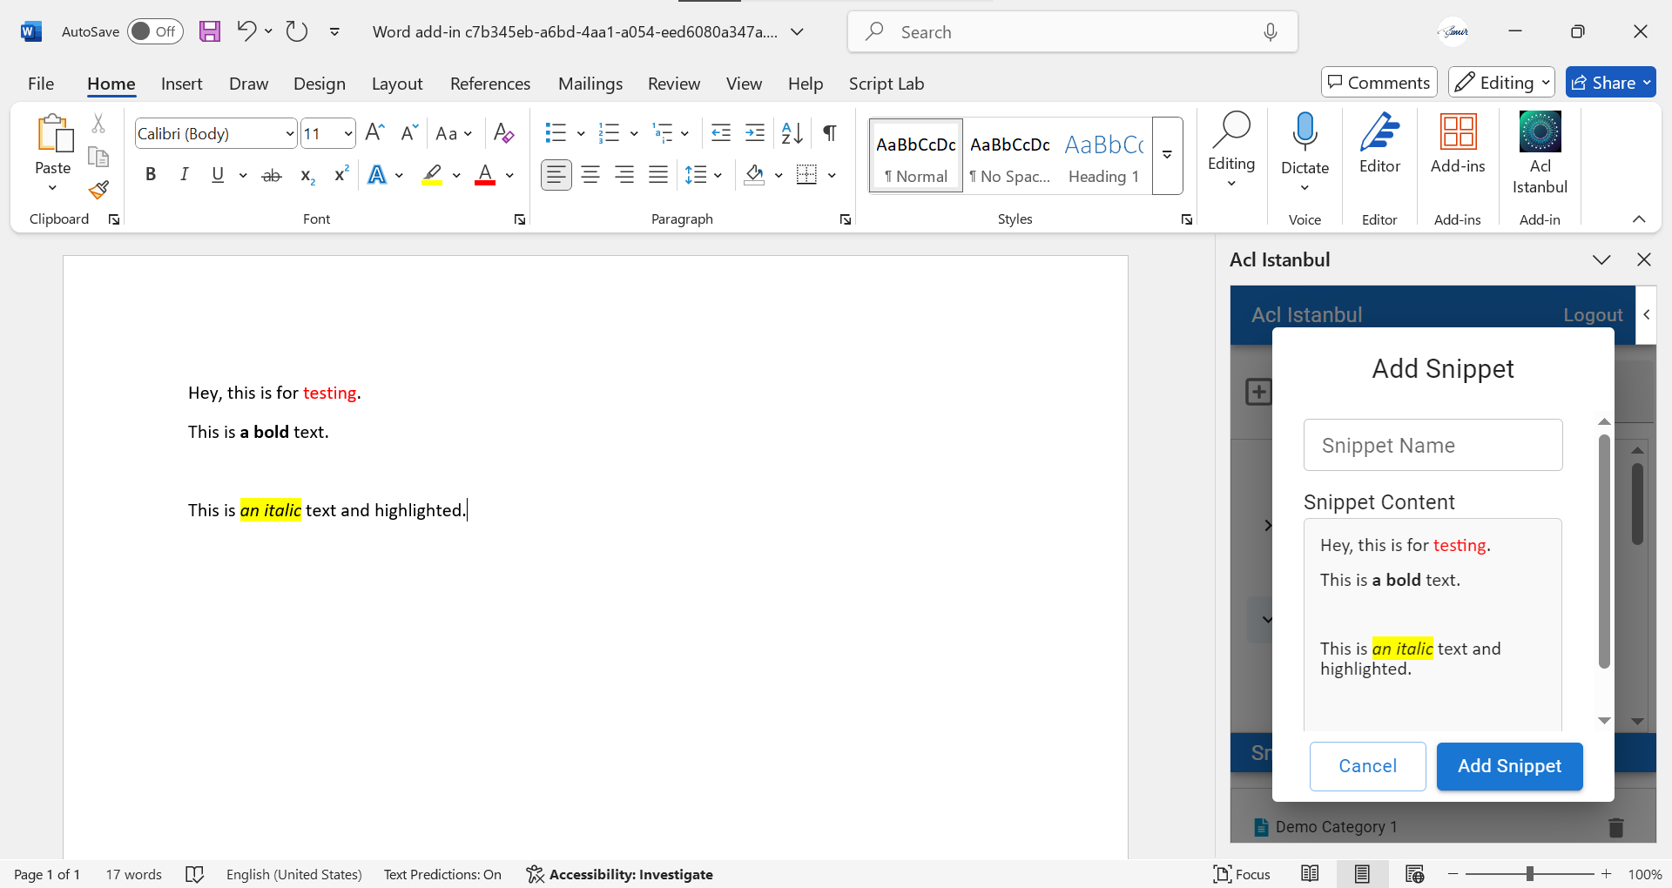Click the Clear All Formatting icon

[x=503, y=133]
